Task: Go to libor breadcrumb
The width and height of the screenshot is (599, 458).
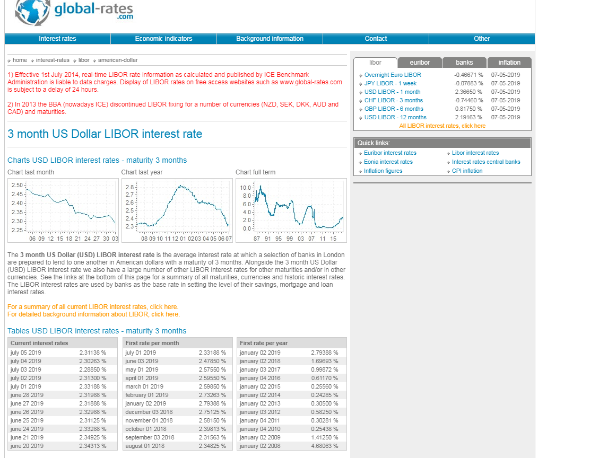Action: pyautogui.click(x=84, y=60)
